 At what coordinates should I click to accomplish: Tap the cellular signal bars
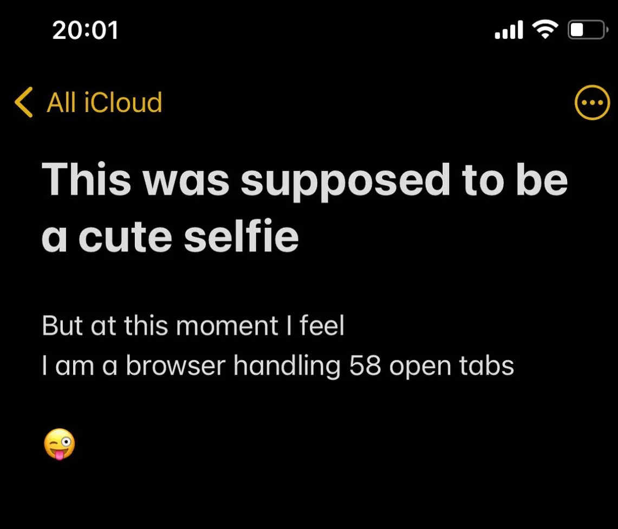click(x=509, y=30)
